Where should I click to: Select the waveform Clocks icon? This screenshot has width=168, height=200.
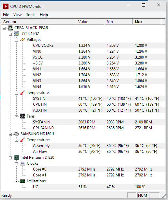point(23,163)
